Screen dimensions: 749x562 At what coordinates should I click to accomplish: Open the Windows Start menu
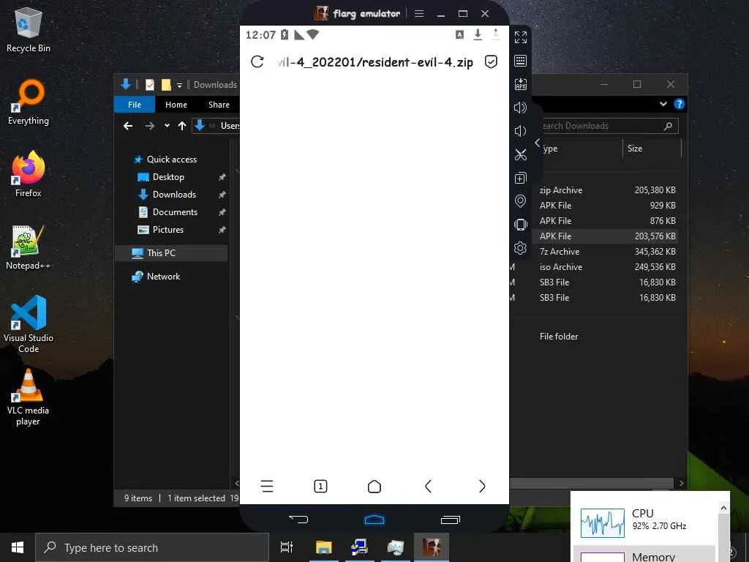(18, 547)
